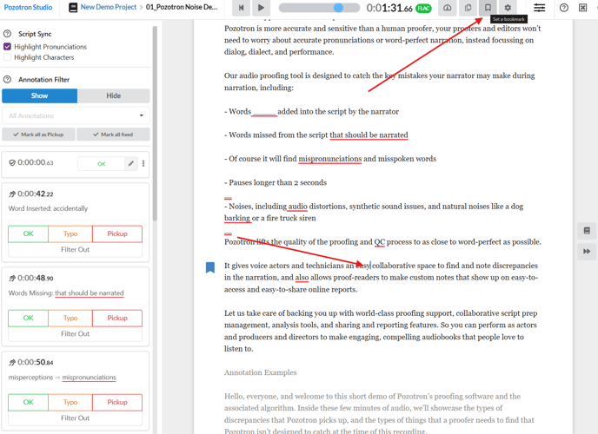Skip back to the previous track
This screenshot has width=598, height=434.
coord(241,8)
